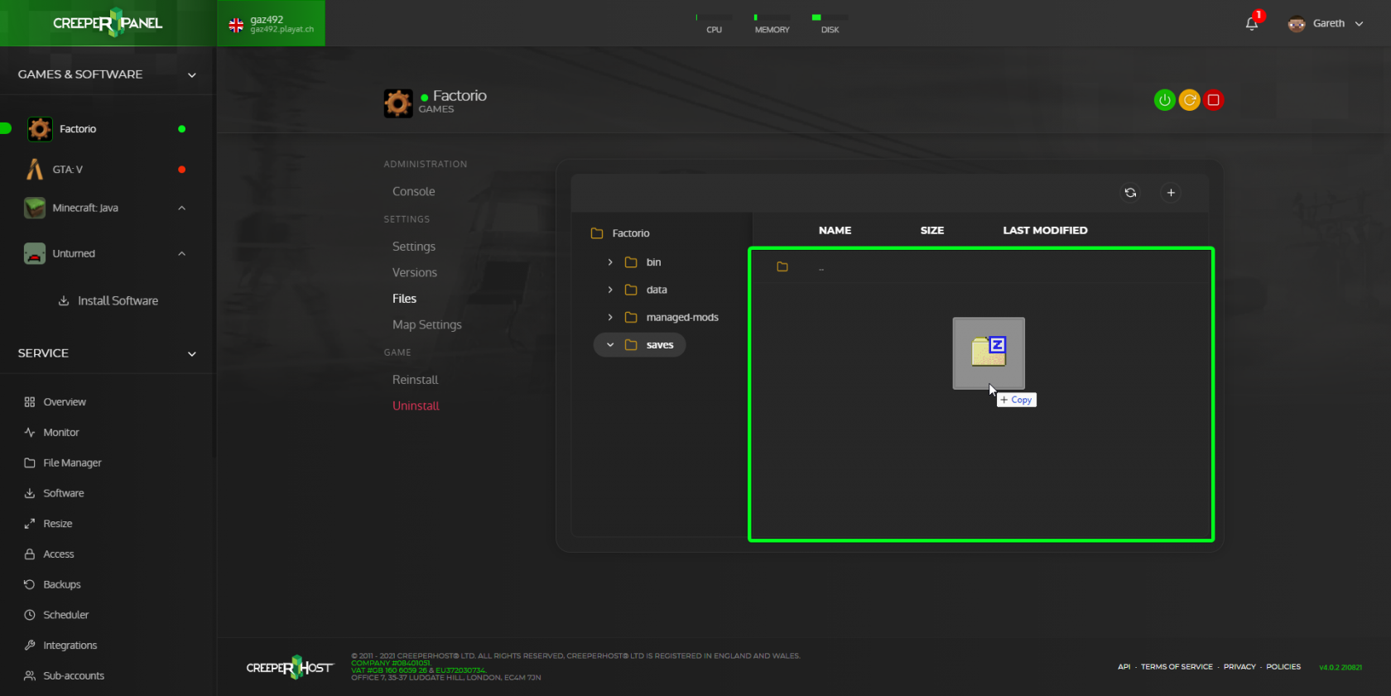Refresh the file list
The height and width of the screenshot is (696, 1391).
tap(1130, 193)
